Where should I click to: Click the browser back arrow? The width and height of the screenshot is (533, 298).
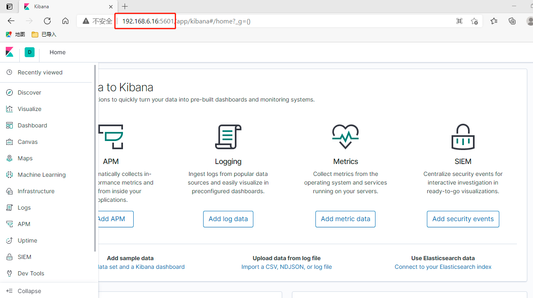pyautogui.click(x=11, y=21)
